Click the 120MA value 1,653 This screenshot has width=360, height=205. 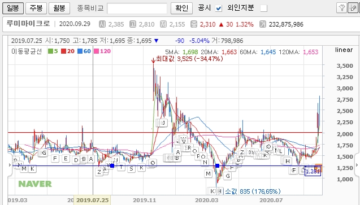tap(311, 52)
